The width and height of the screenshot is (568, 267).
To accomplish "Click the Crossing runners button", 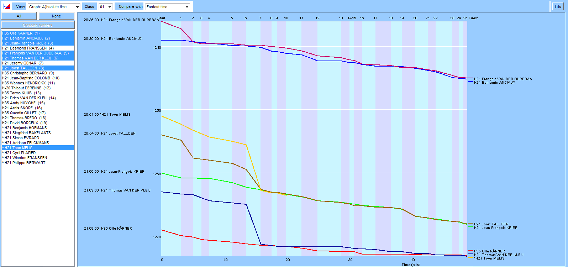I will [38, 25].
